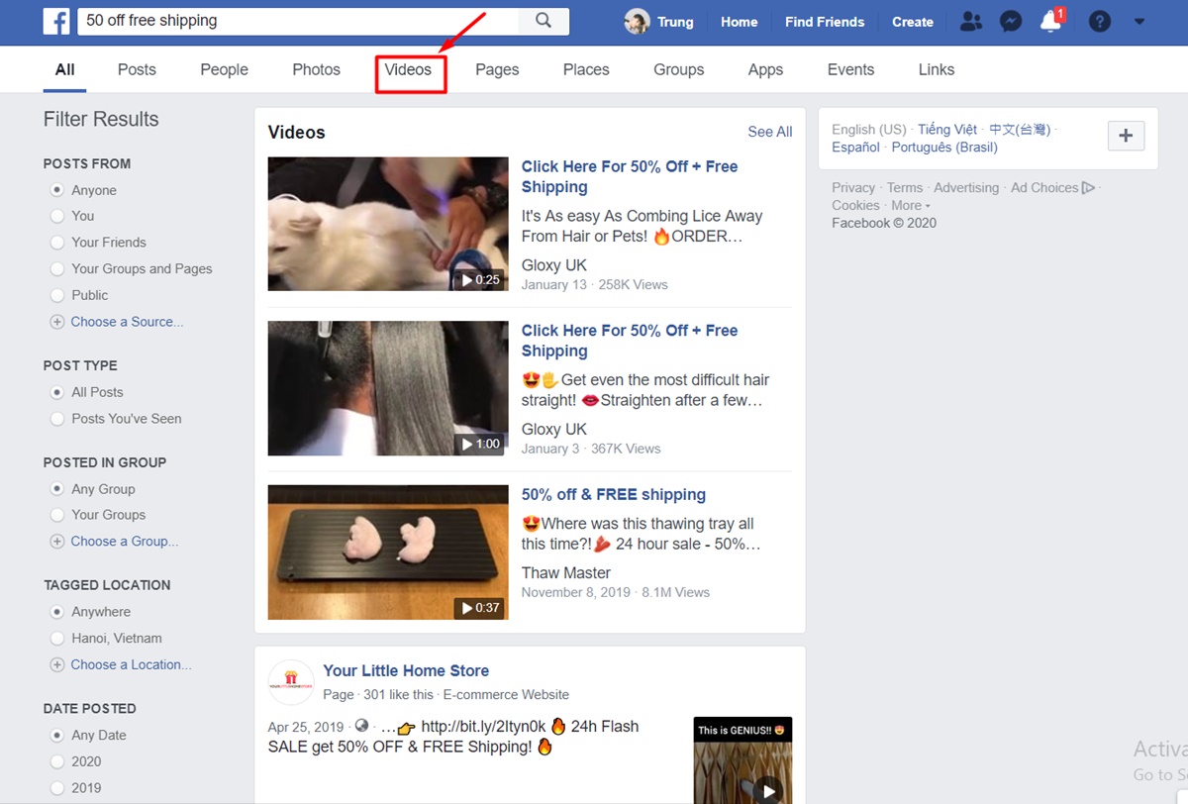Open the Privacy footer link
The height and width of the screenshot is (804, 1188).
[853, 187]
